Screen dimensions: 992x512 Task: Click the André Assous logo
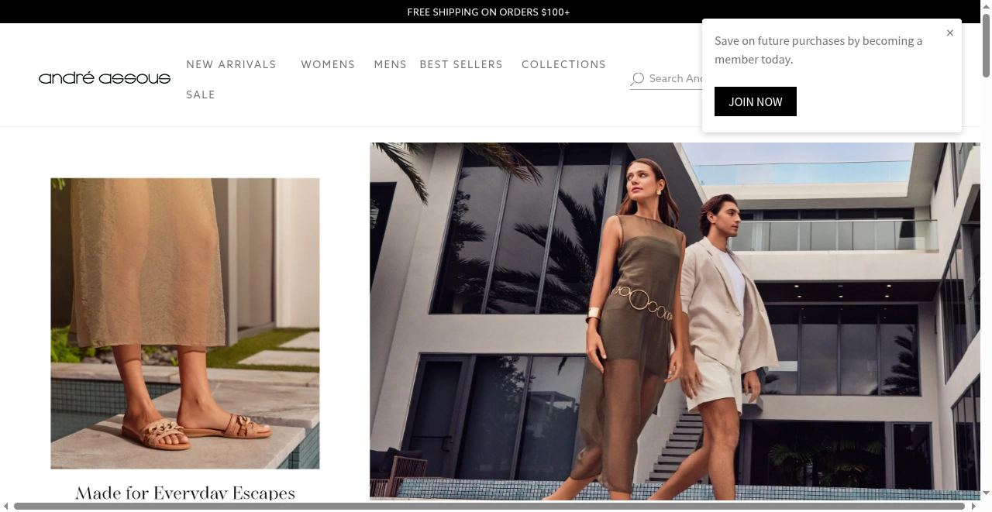[105, 78]
